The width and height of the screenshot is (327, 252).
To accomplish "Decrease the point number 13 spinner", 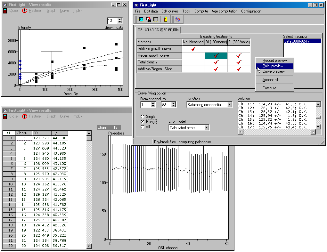I will point(120,22).
